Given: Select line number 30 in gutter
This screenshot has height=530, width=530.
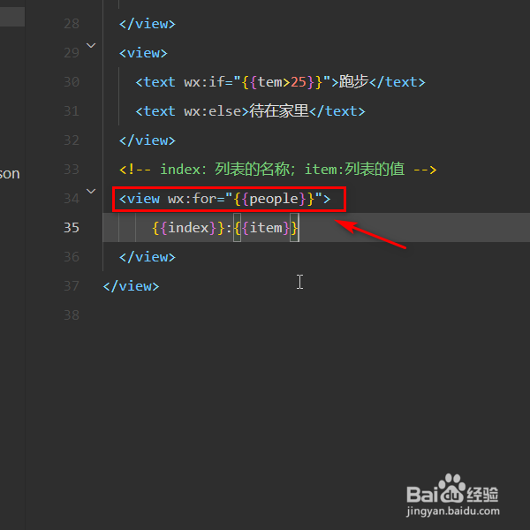Looking at the screenshot, I should click(72, 82).
